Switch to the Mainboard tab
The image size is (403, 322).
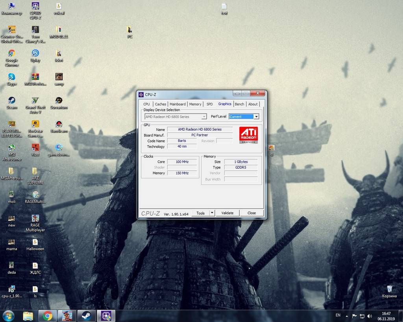click(177, 104)
